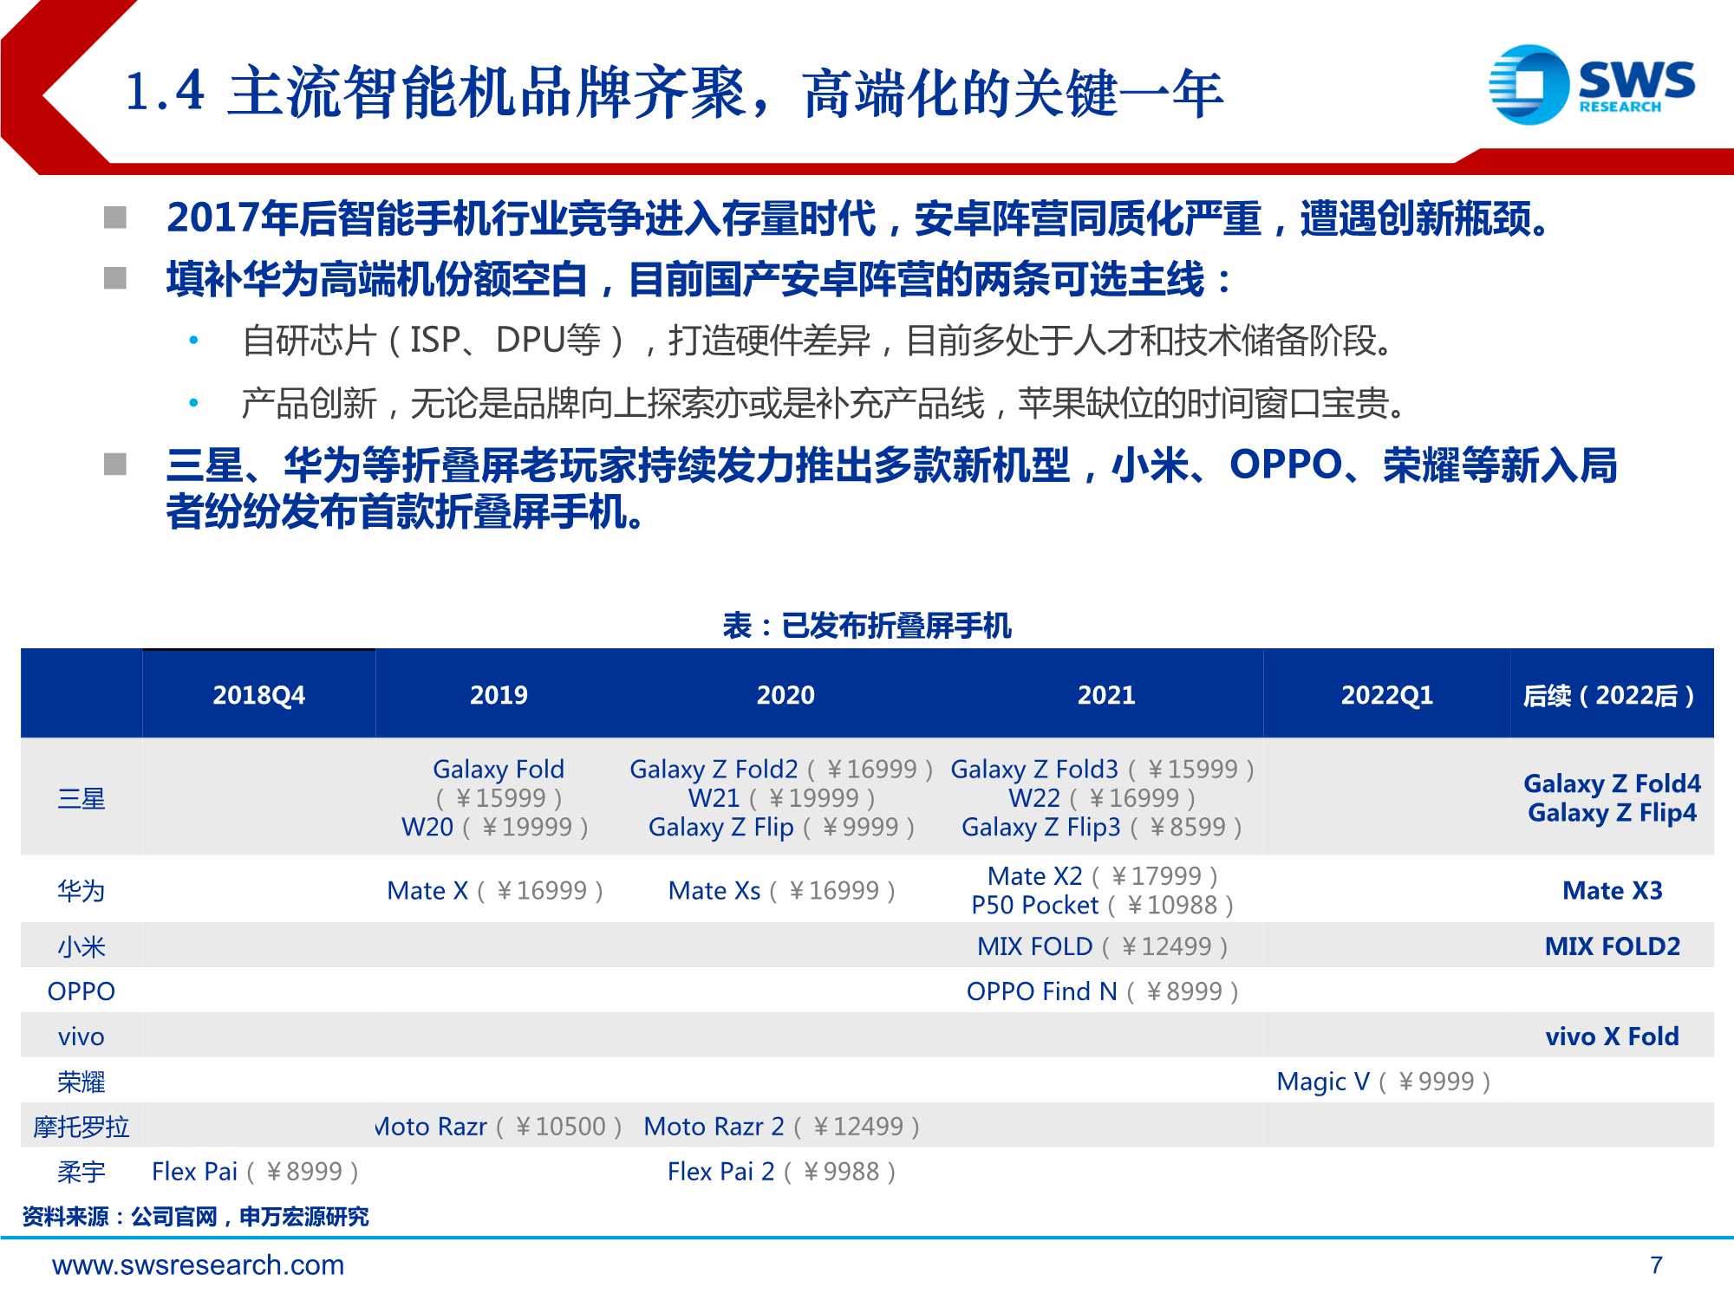This screenshot has height=1300, width=1734.
Task: Click the Galaxy Z Flip4 entry
Action: [x=1612, y=812]
